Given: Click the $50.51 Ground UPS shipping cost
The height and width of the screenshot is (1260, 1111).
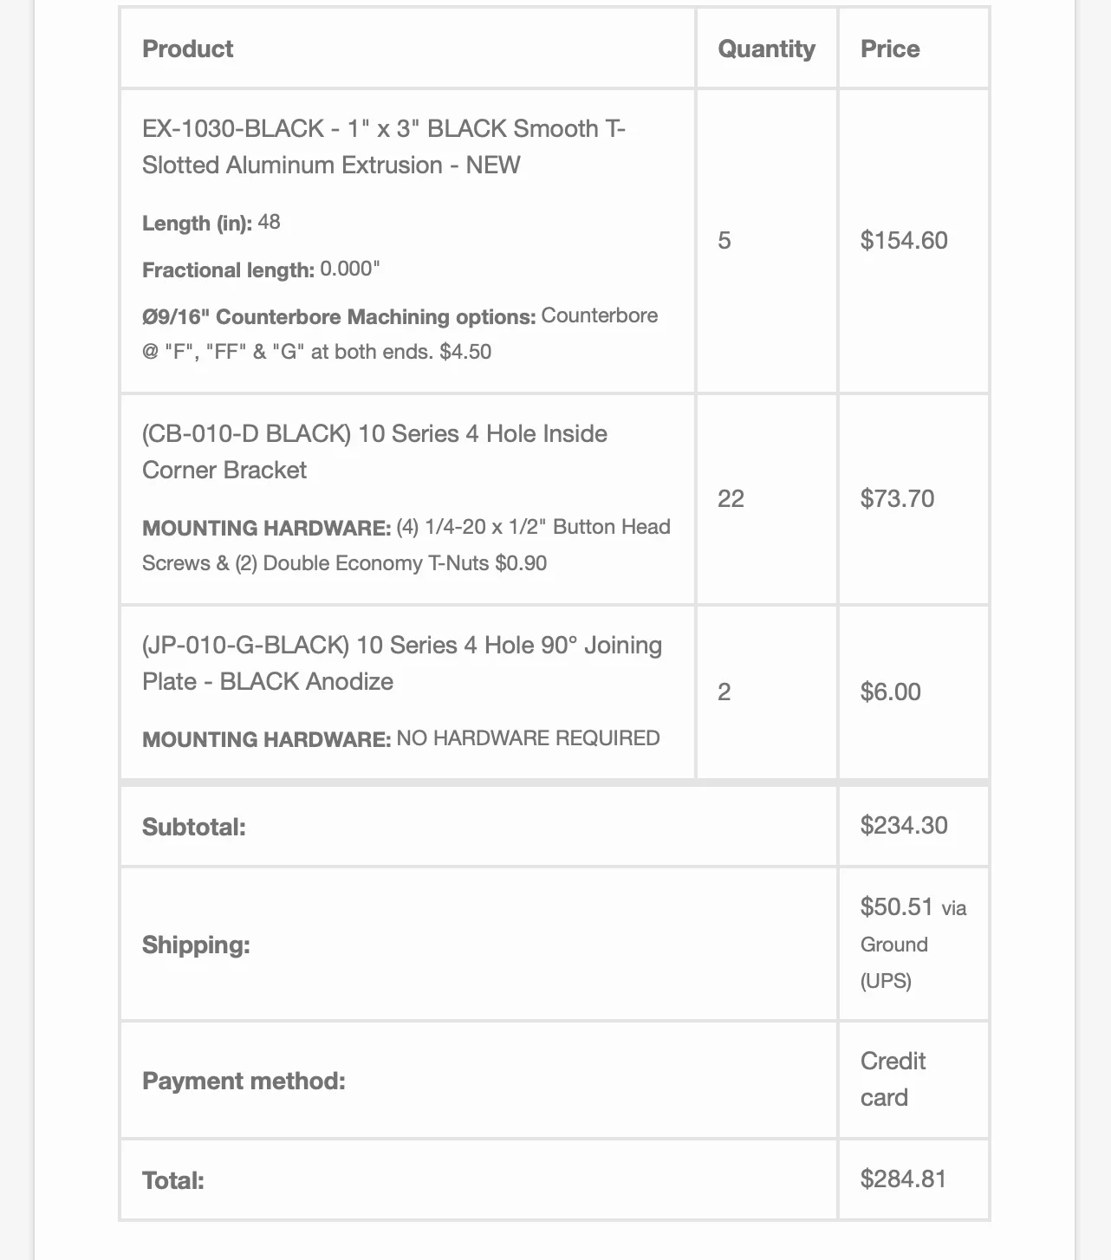Looking at the screenshot, I should (x=913, y=944).
